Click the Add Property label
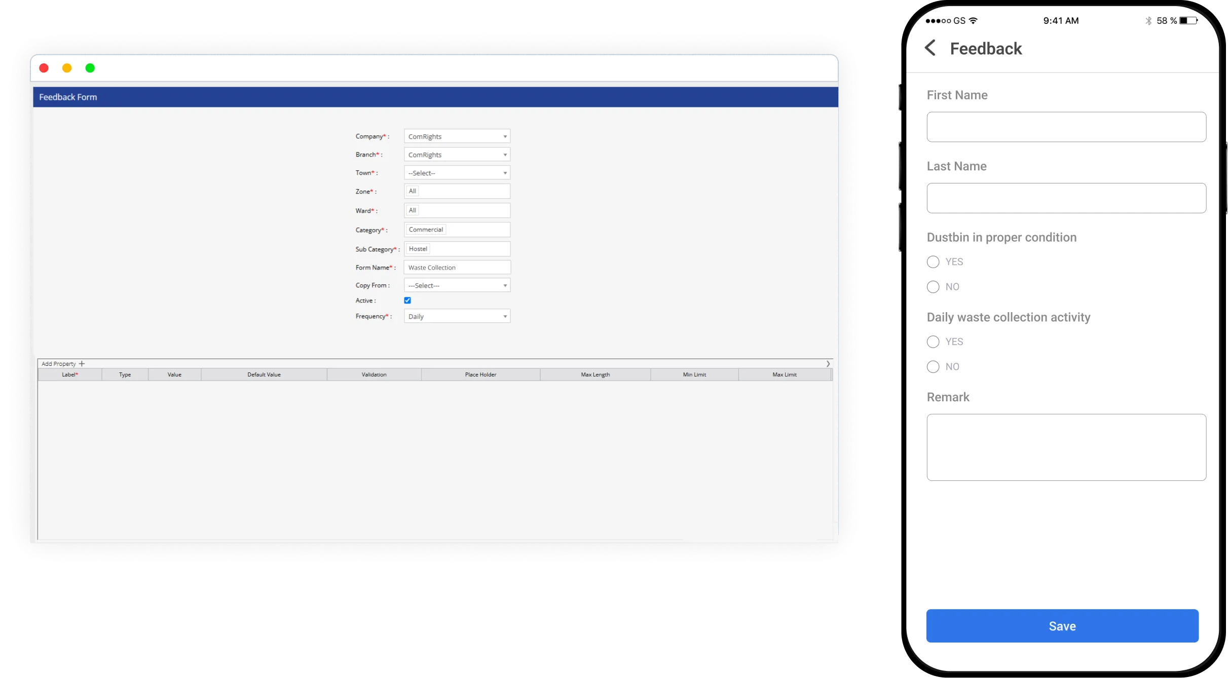The width and height of the screenshot is (1228, 678). tap(59, 363)
